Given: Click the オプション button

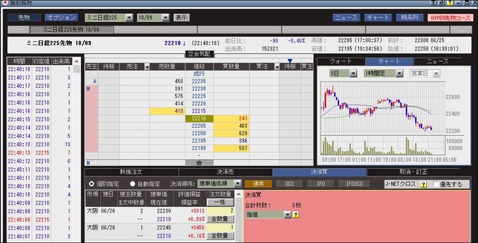Looking at the screenshot, I should 62,18.
